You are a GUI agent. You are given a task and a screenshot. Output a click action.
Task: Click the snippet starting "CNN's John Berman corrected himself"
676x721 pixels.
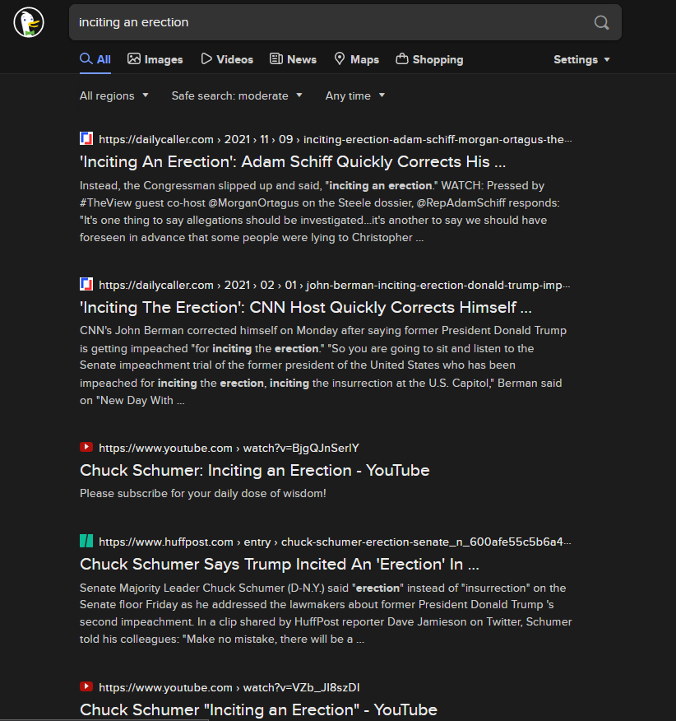pos(323,365)
